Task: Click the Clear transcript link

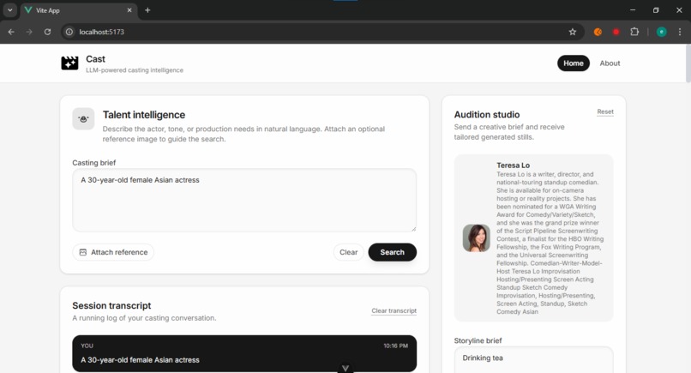Action: coord(394,310)
